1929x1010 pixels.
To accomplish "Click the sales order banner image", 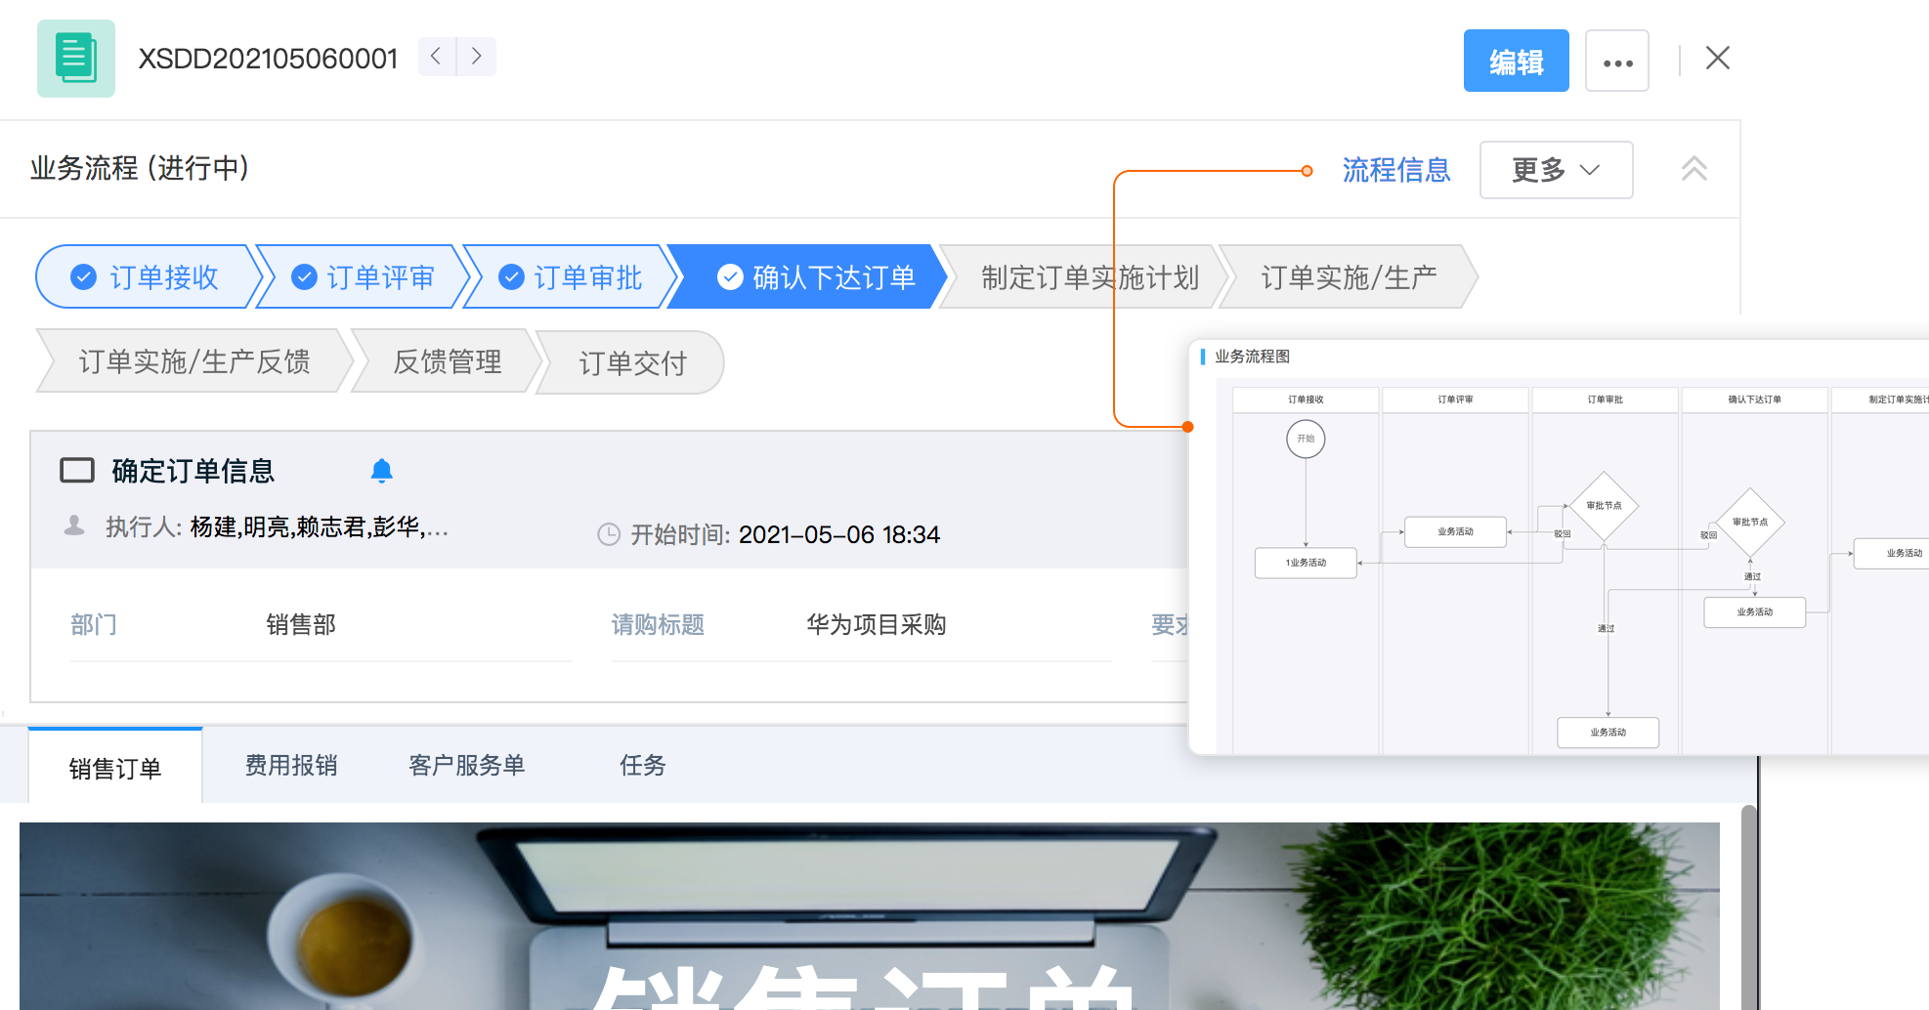I will coord(870,916).
